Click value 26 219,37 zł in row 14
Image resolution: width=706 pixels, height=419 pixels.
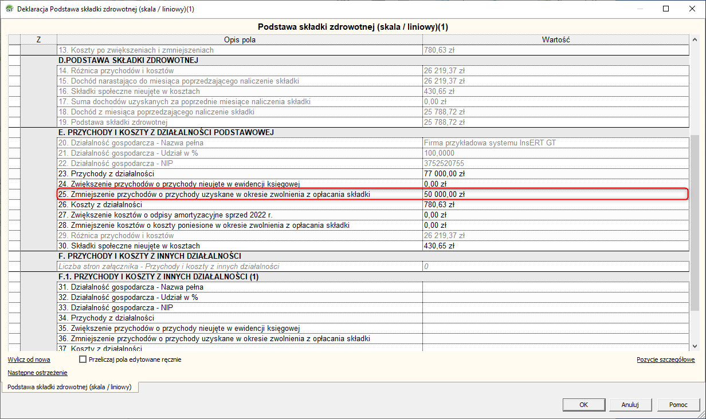(555, 70)
